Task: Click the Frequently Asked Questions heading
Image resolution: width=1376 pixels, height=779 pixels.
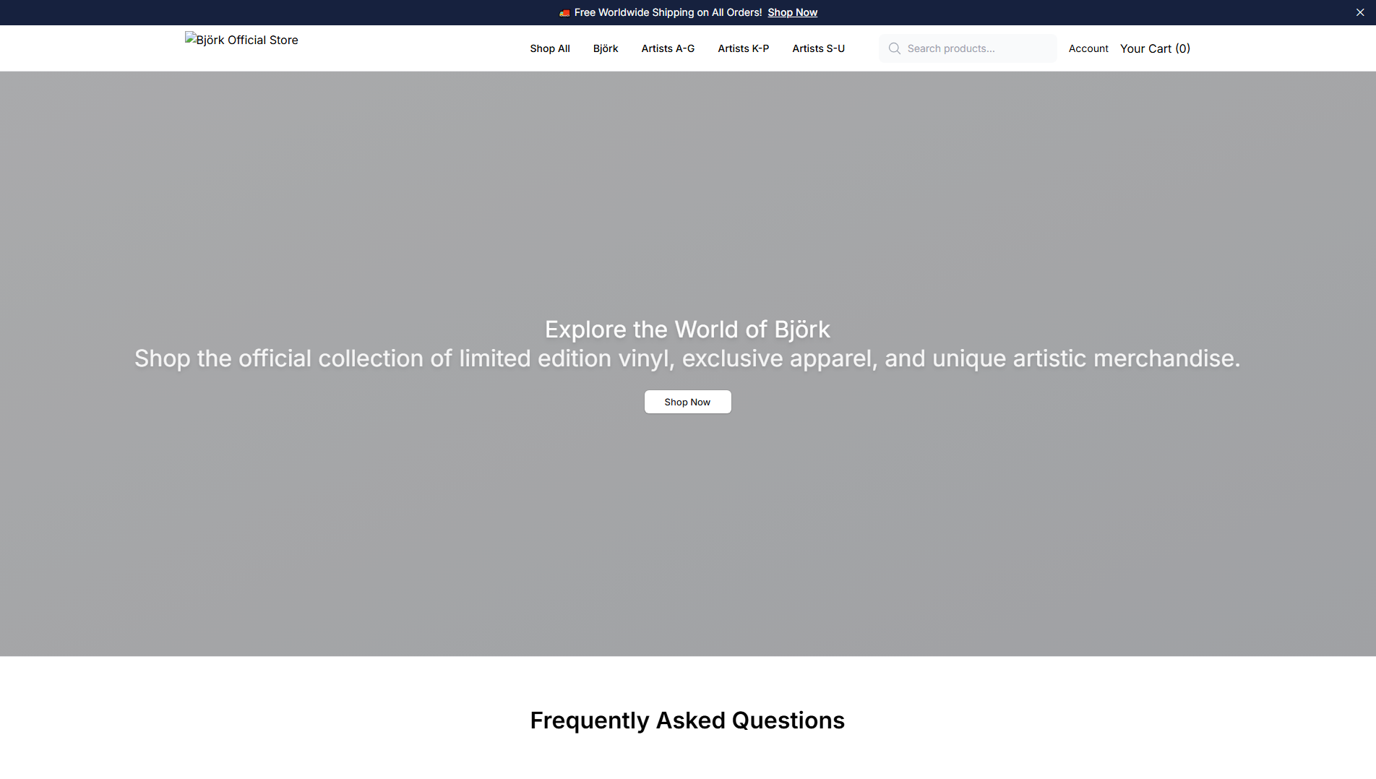Action: coord(687,720)
